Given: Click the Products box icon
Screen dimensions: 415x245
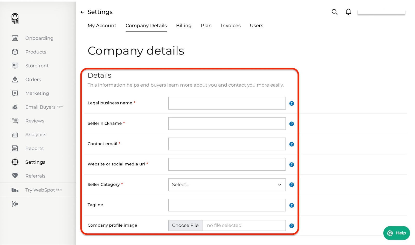Looking at the screenshot, I should [x=15, y=52].
